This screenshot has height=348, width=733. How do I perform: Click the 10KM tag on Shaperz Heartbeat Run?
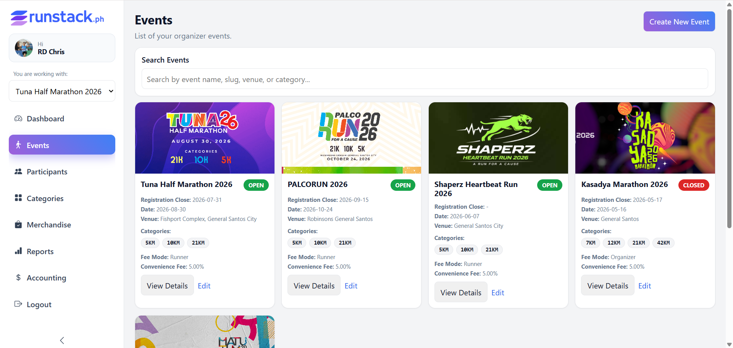tap(467, 250)
